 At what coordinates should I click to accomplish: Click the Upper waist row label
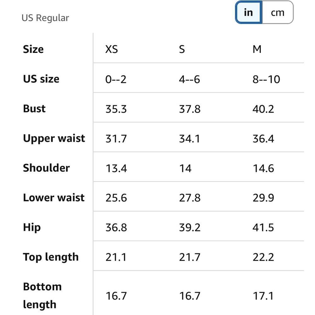54,139
